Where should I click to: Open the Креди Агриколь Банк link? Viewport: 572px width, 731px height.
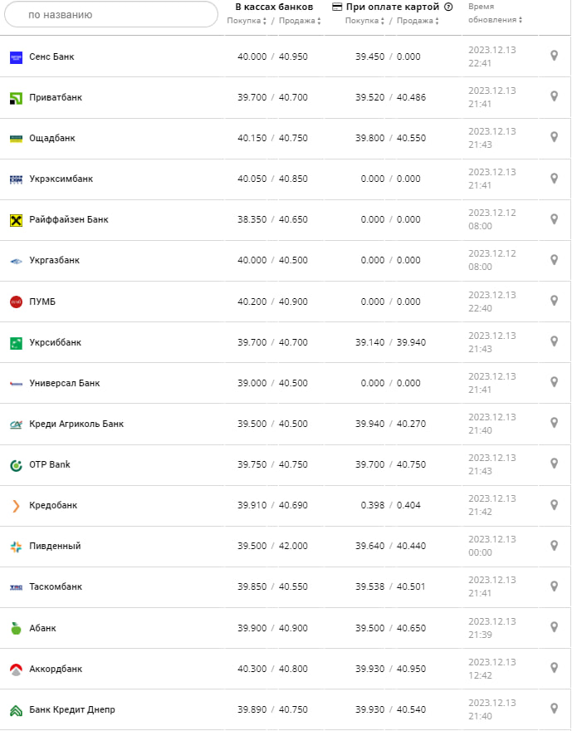click(x=76, y=424)
